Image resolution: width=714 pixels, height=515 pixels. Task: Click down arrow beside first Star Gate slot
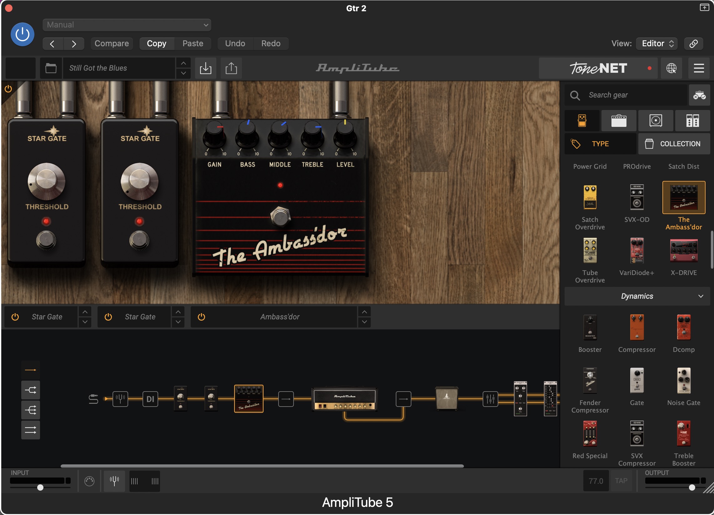[x=85, y=322]
